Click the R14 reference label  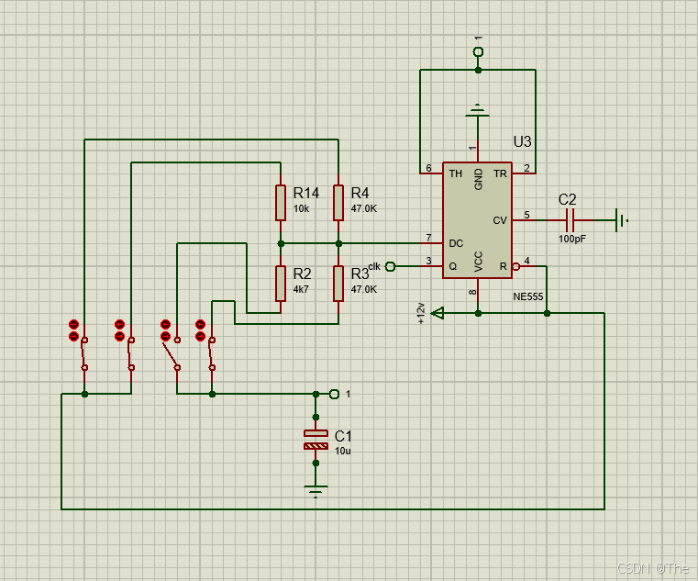[305, 193]
